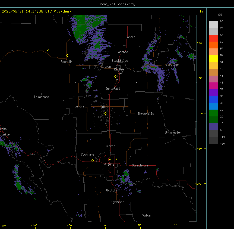Click the Stettler city label
Screen dimensions: 234x229
[x=172, y=64]
